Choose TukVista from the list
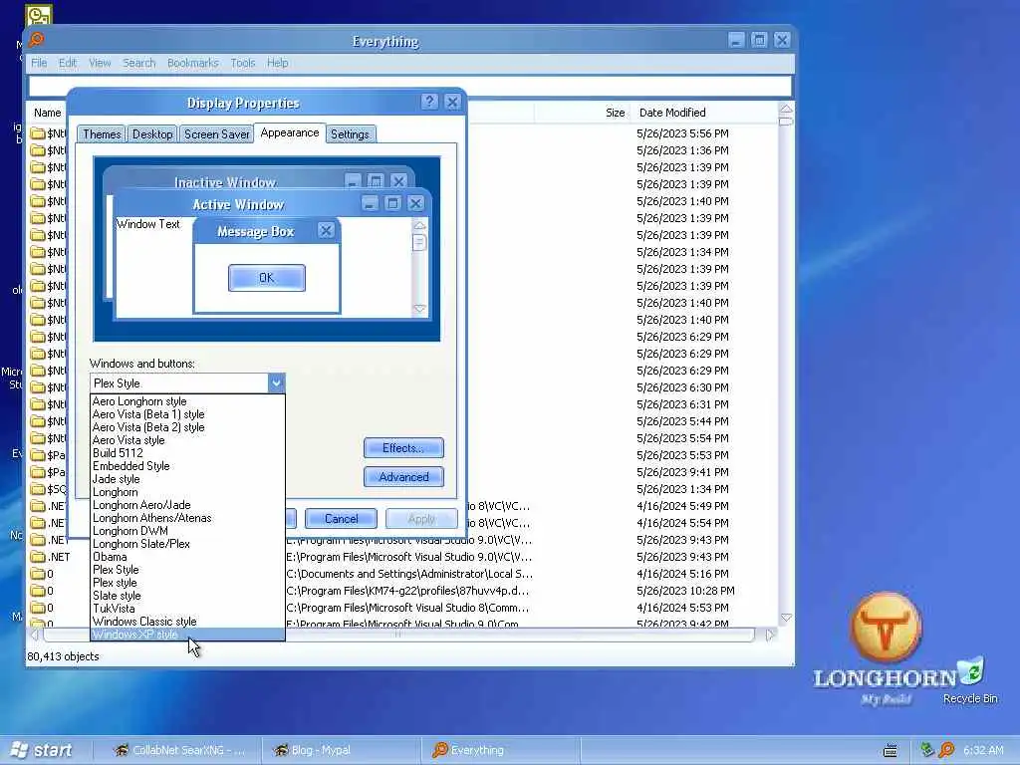 [187, 609]
